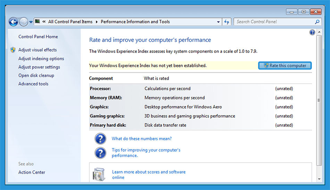This screenshot has height=190, width=330.
Task: Click Rate this computer button
Action: tap(285, 65)
